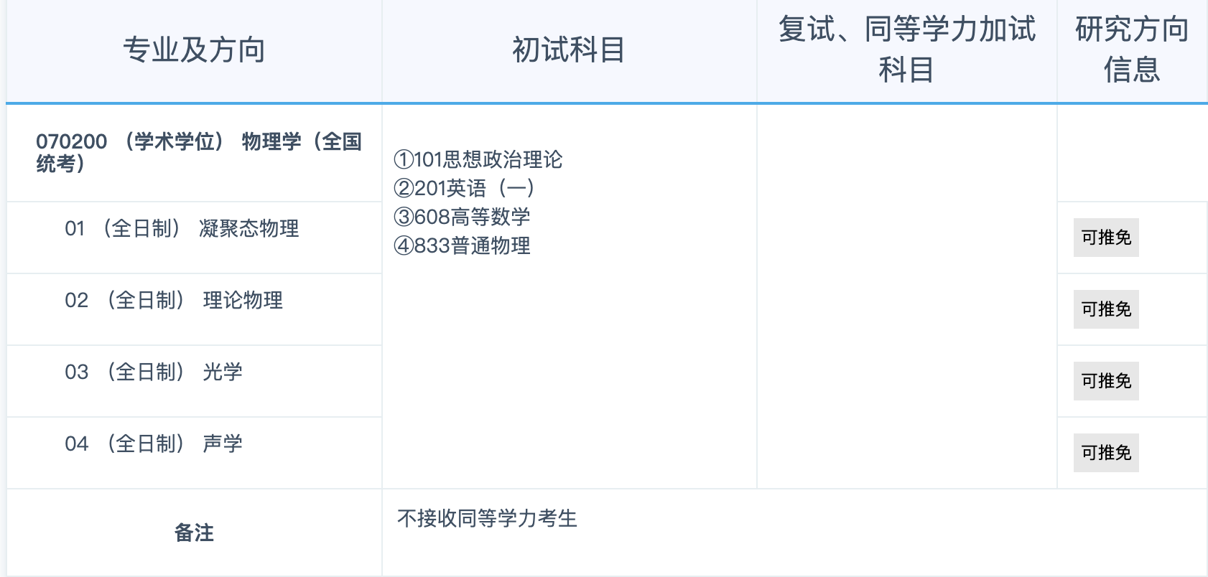1208x577 pixels.
Task: Click 可推免 button for 理论物理 row
Action: point(1105,309)
